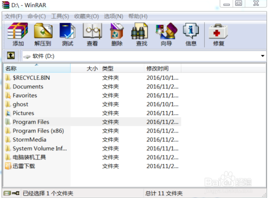Image resolution: width=268 pixels, height=198 pixels.
Task: Select the 电脑装机工具 folder name
Action: coord(29,157)
